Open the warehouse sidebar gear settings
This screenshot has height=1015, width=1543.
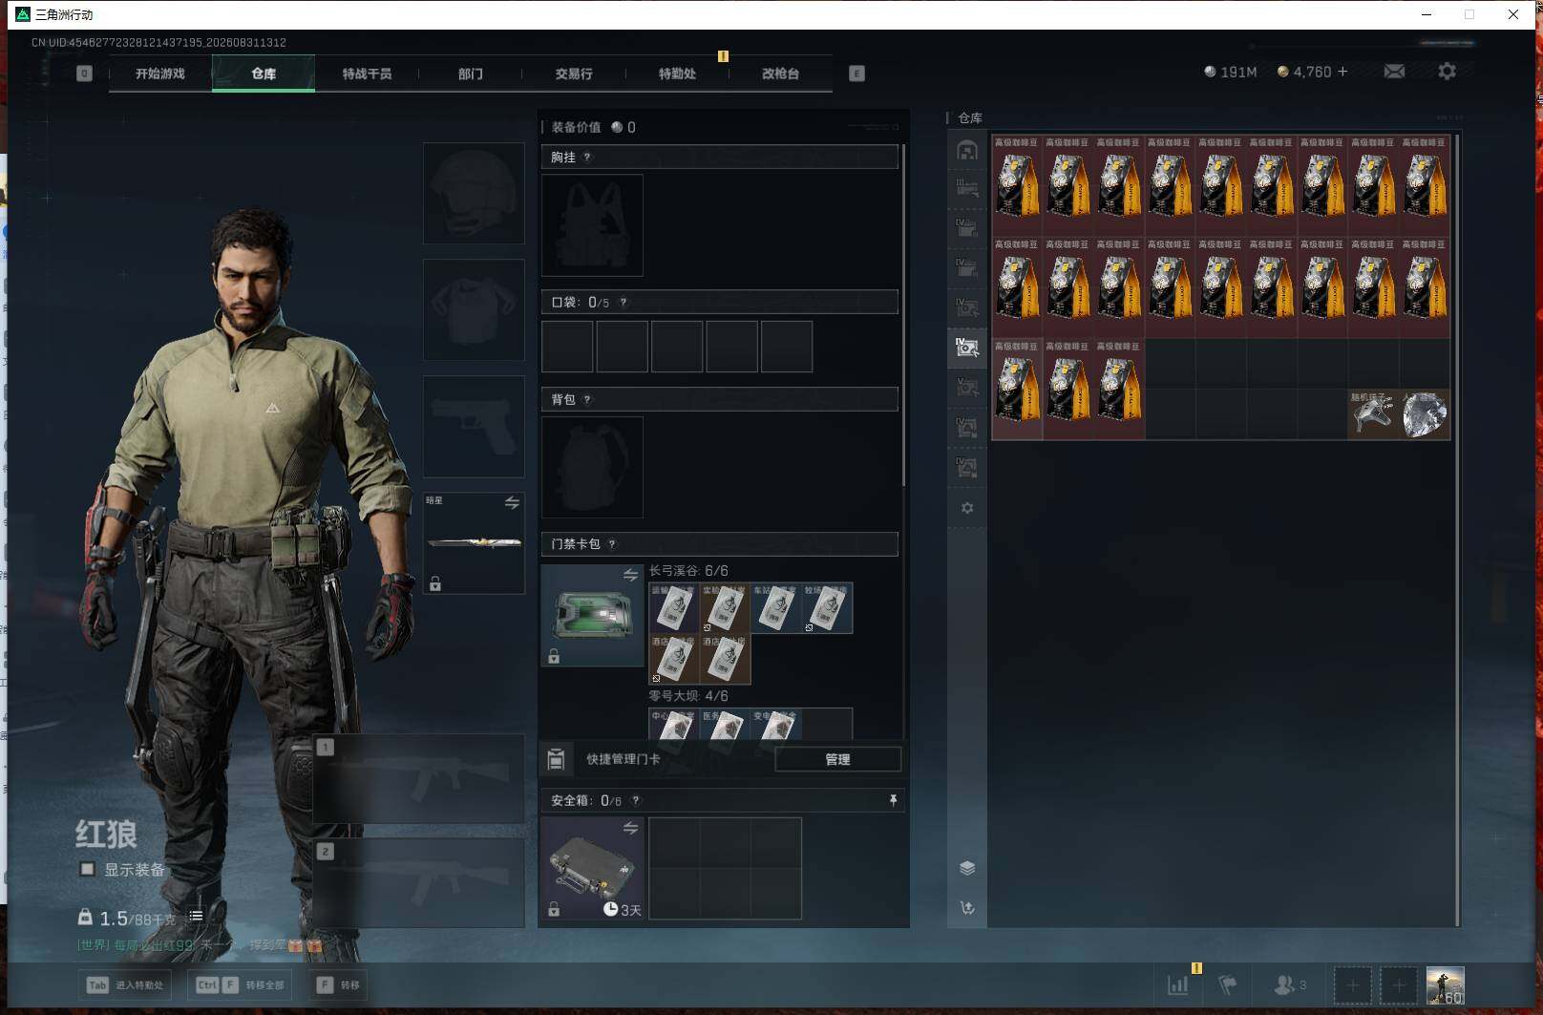[967, 508]
